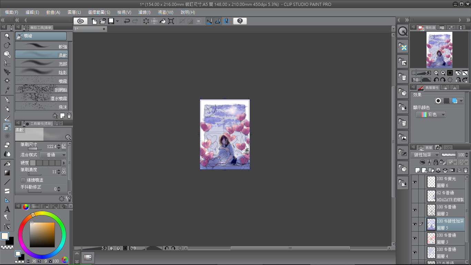Toggle snap to grid in command bar
This screenshot has width=471, height=265.
click(226, 21)
